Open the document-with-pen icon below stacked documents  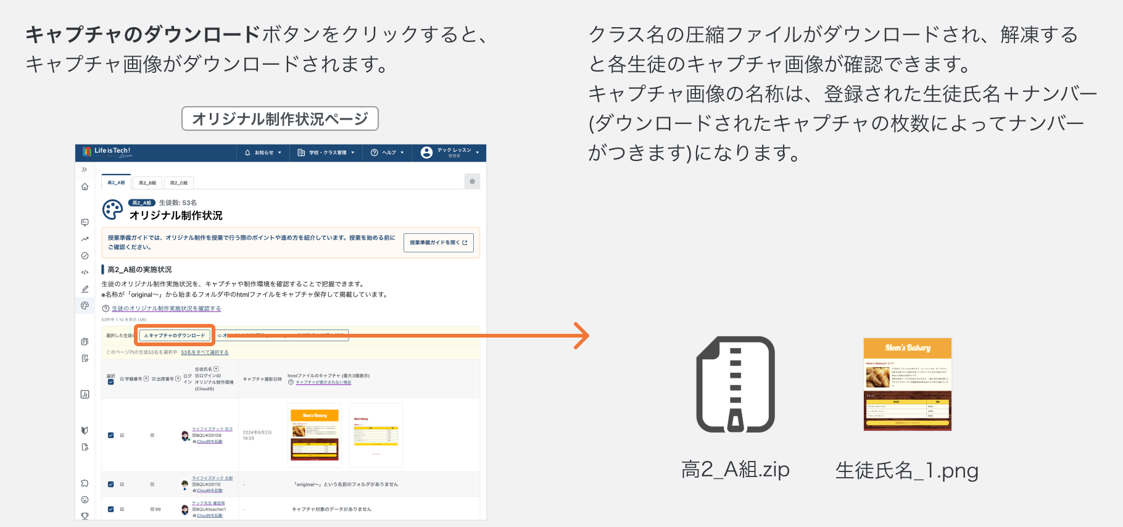pyautogui.click(x=85, y=359)
